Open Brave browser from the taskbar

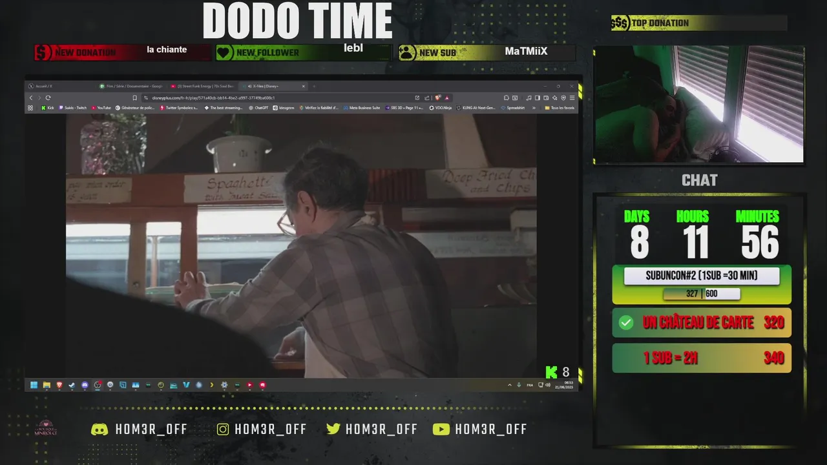(x=59, y=385)
